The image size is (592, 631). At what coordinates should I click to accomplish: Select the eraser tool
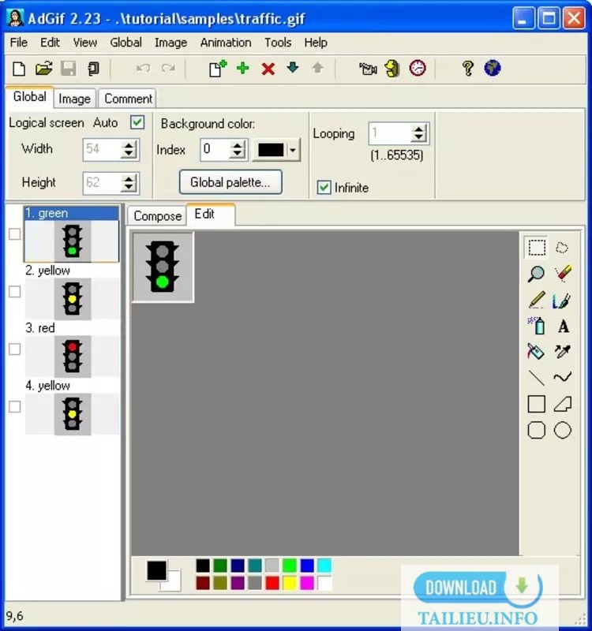coord(563,273)
